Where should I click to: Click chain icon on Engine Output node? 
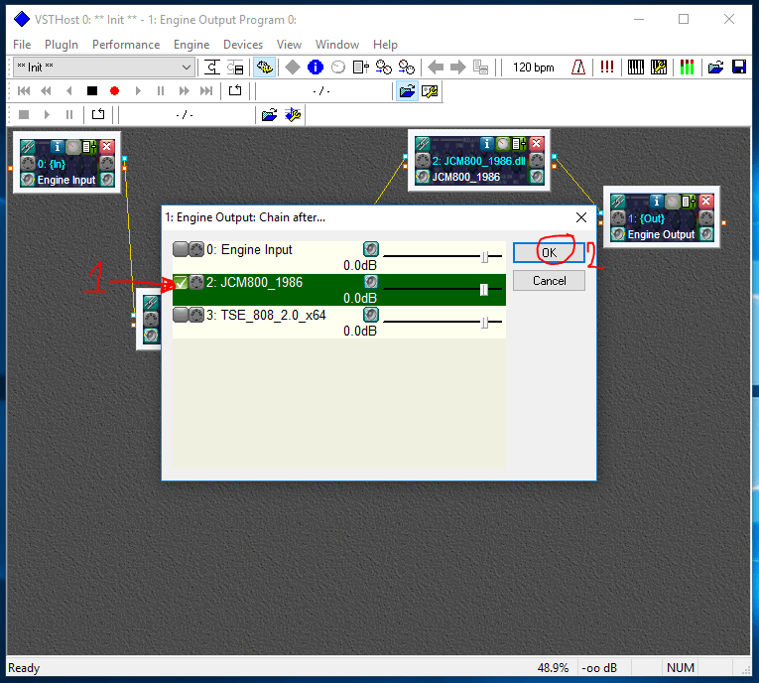pos(618,201)
